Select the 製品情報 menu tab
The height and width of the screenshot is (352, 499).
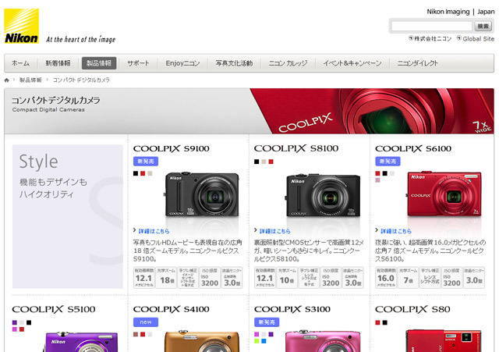click(x=99, y=63)
